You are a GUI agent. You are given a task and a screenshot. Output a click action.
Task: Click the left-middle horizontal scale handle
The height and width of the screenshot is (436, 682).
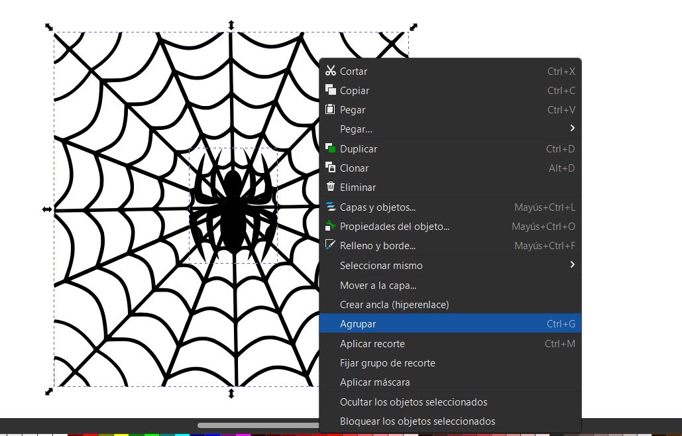[x=47, y=209]
